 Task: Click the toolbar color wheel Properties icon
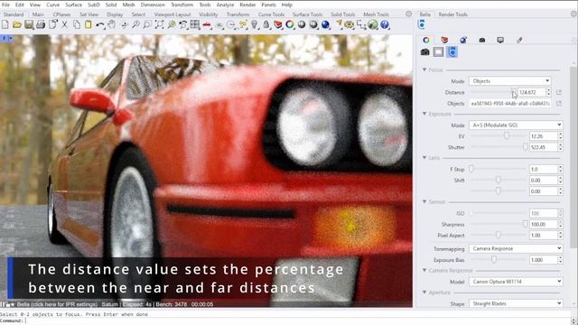tap(290, 24)
